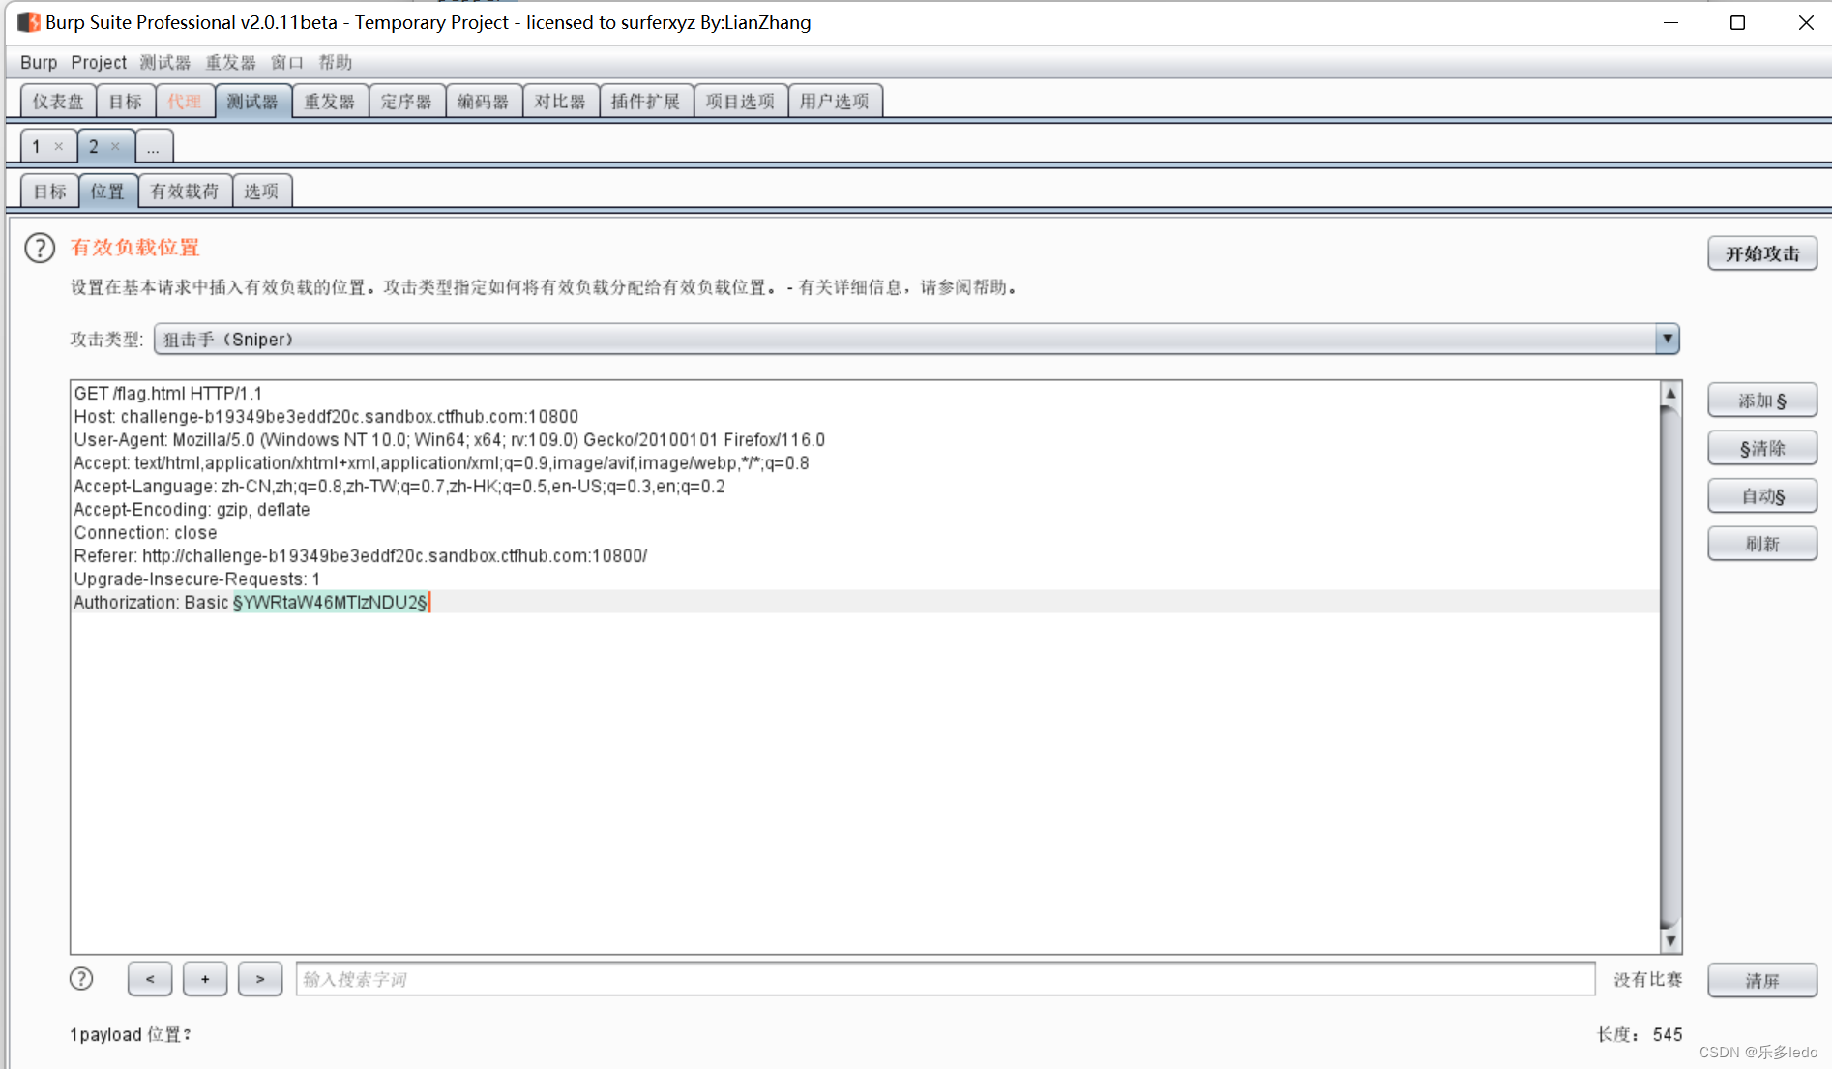Open the 攻击类型 Sniper dropdown
Image resolution: width=1832 pixels, height=1069 pixels.
[916, 340]
